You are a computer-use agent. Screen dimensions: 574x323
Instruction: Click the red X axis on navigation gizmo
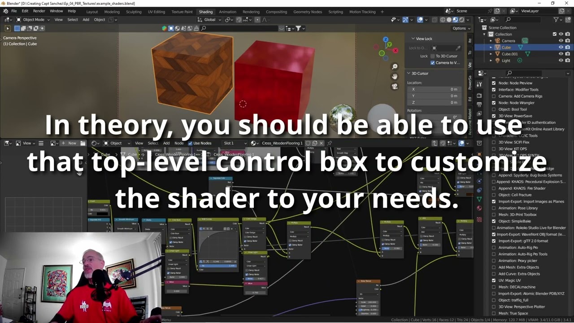click(x=395, y=50)
